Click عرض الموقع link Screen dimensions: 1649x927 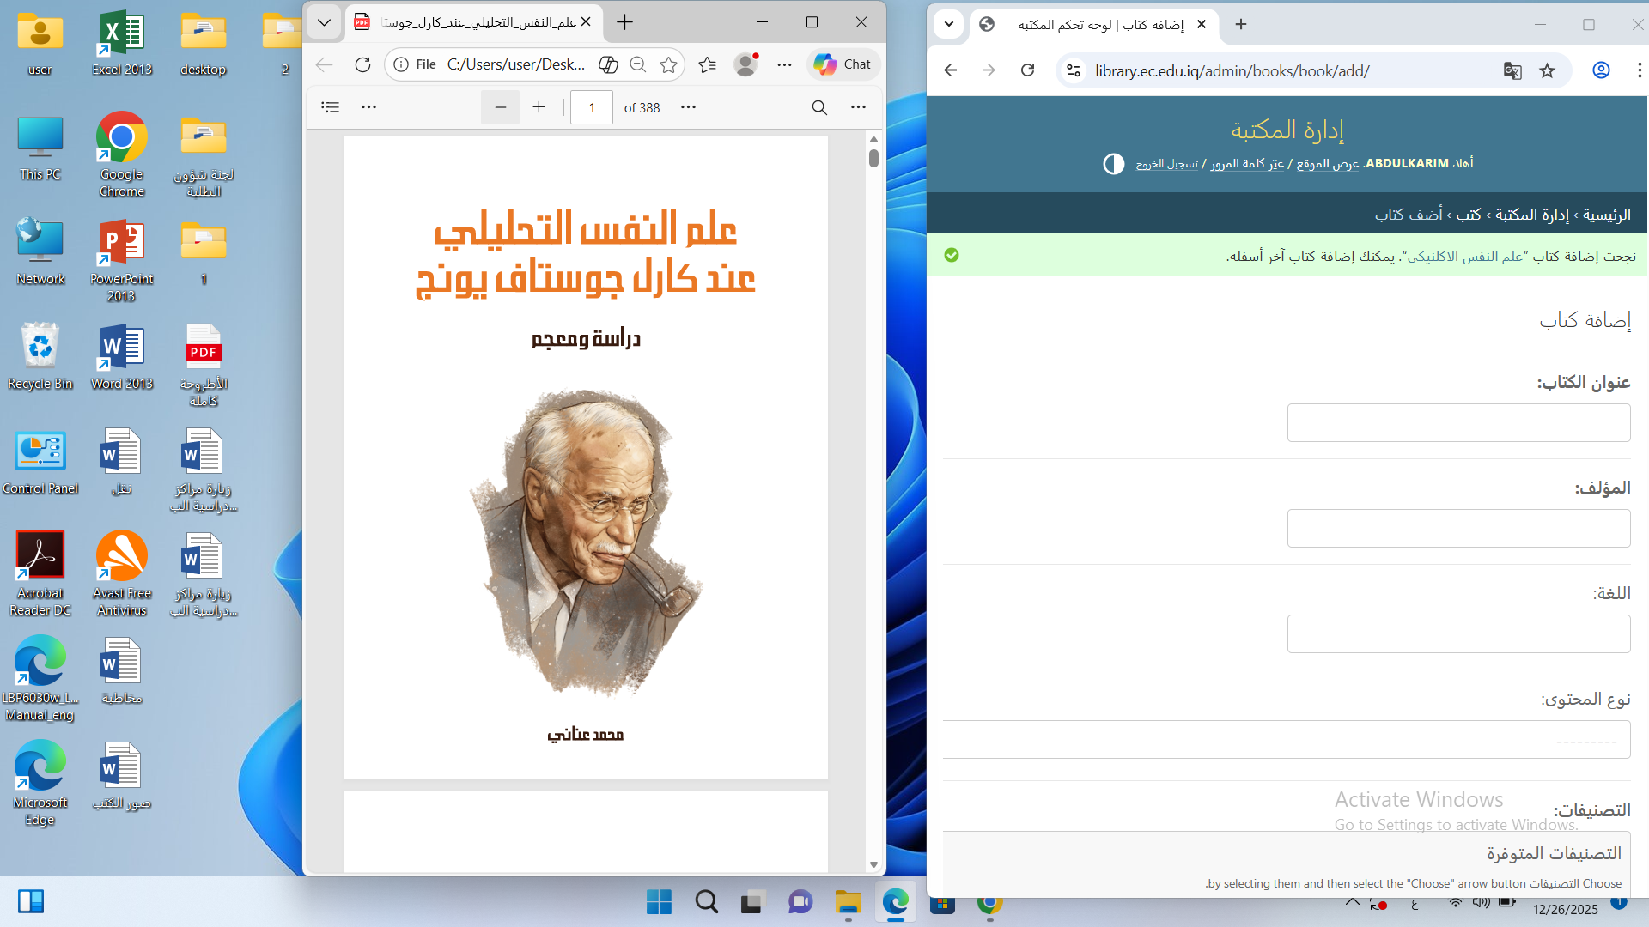tap(1328, 164)
